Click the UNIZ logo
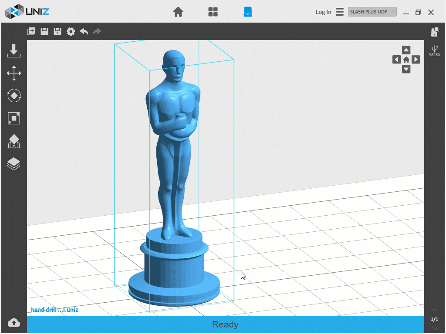The image size is (446, 334). coord(27,12)
